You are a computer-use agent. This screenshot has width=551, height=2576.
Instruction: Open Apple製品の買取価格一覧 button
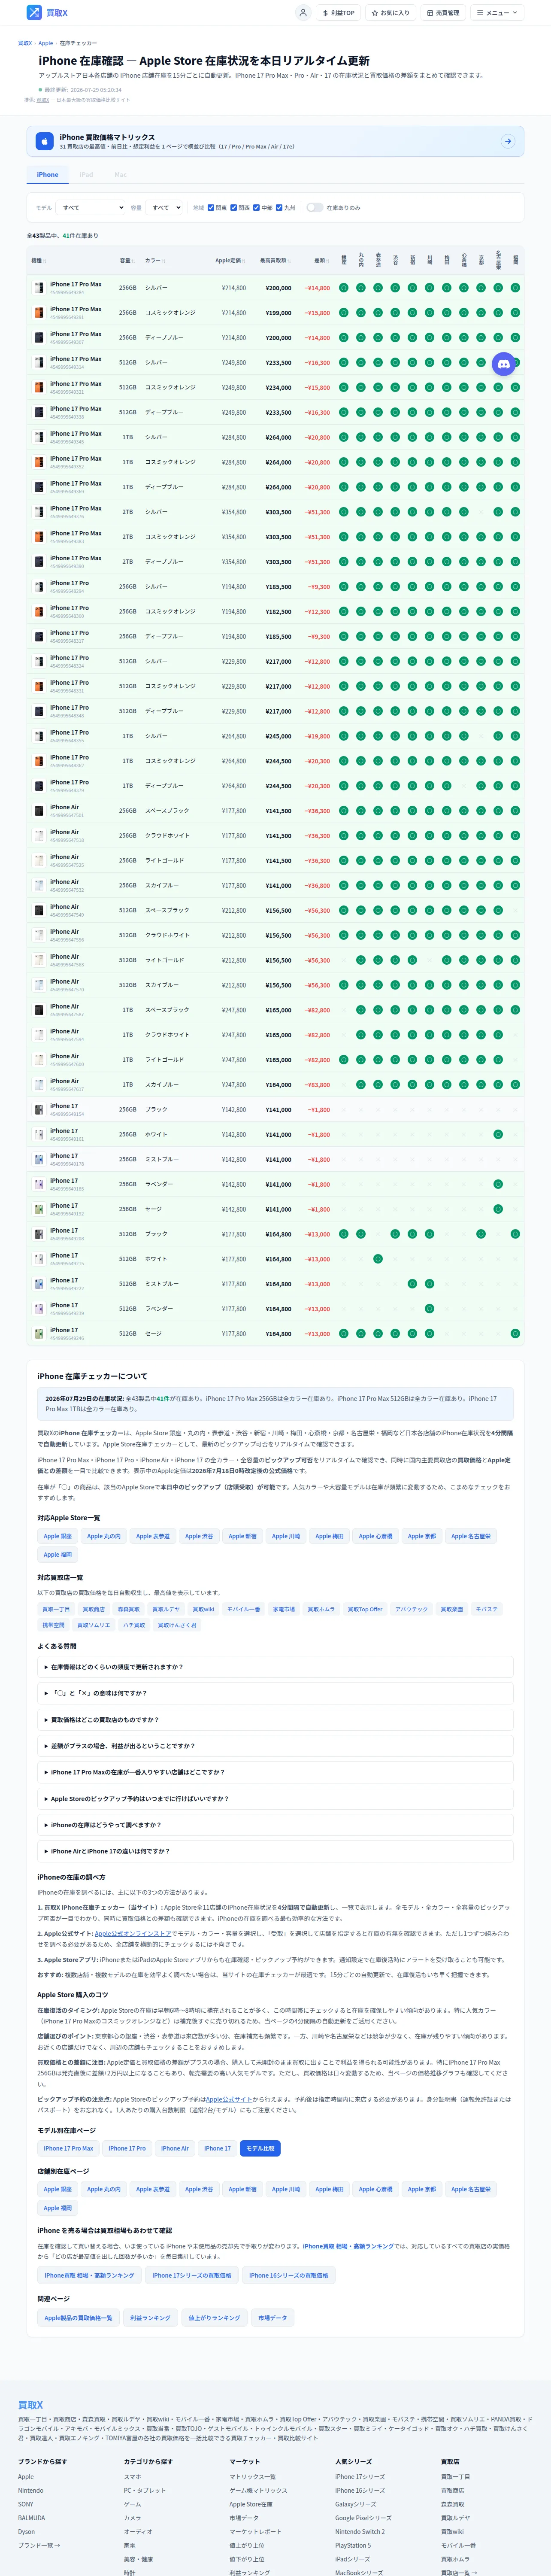(x=78, y=2318)
